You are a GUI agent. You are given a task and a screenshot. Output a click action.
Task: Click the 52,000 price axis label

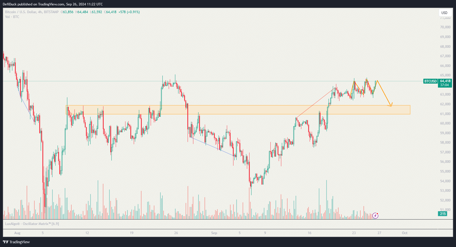pyautogui.click(x=445, y=200)
